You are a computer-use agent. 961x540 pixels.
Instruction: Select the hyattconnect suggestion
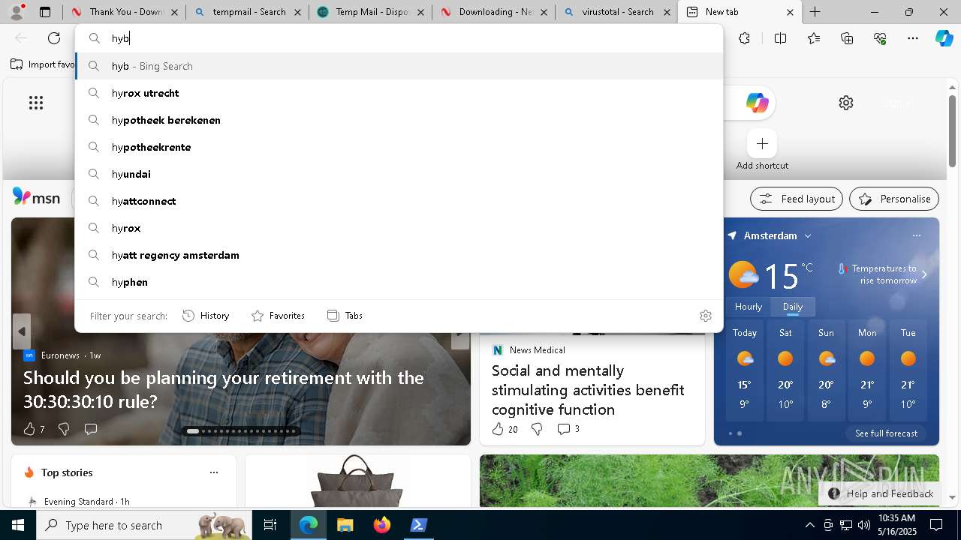(x=399, y=201)
